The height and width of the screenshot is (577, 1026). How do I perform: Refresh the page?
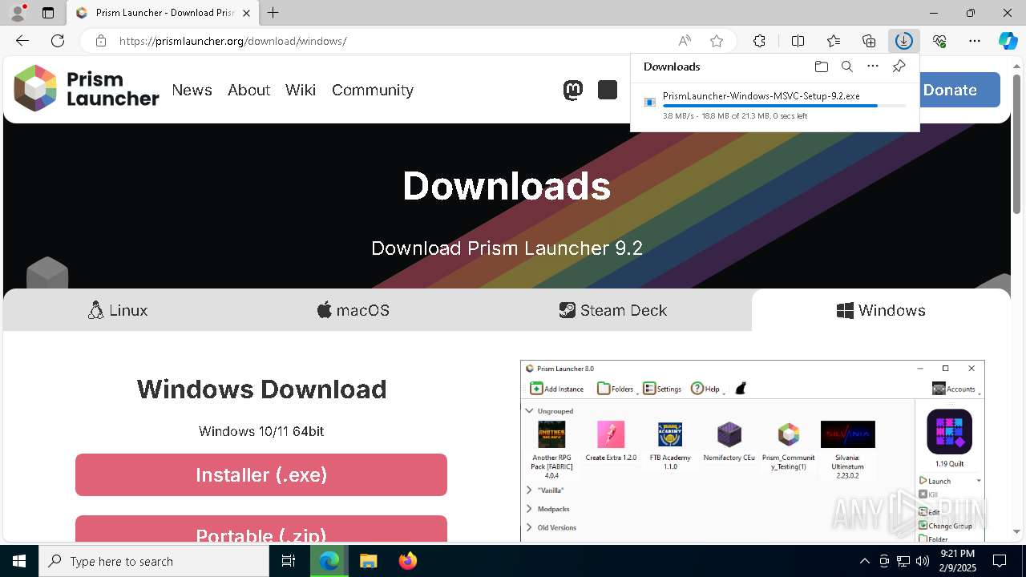coord(58,41)
